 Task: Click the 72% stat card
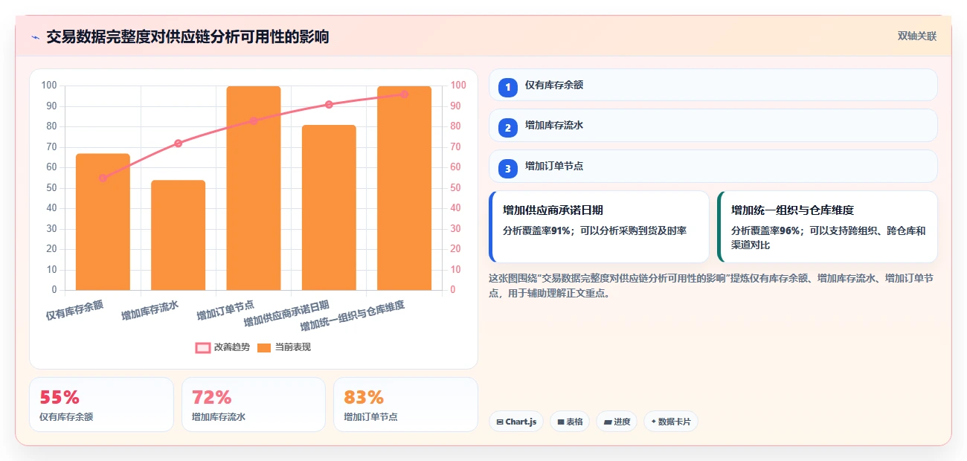tap(254, 404)
